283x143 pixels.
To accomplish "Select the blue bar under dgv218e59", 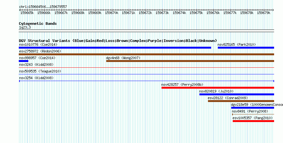I will [253, 108].
